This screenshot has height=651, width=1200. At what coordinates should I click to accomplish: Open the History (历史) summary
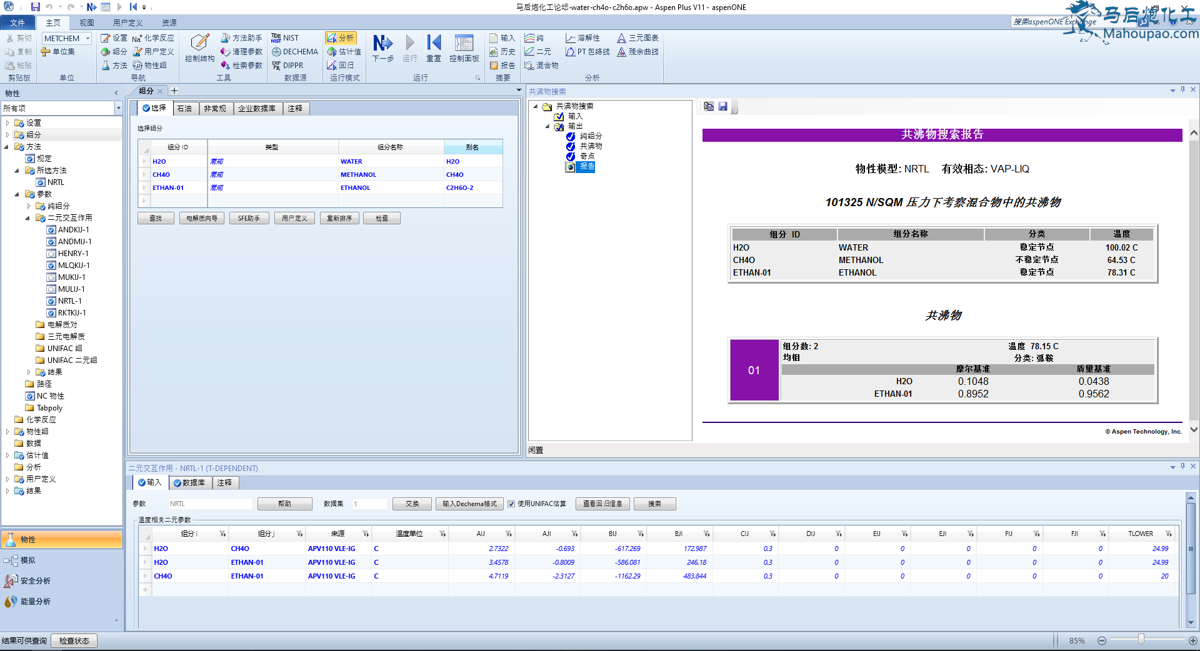click(502, 52)
